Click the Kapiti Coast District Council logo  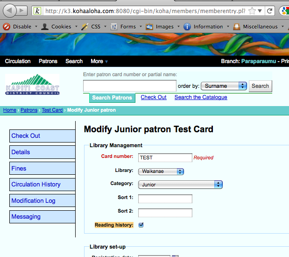[x=32, y=85]
